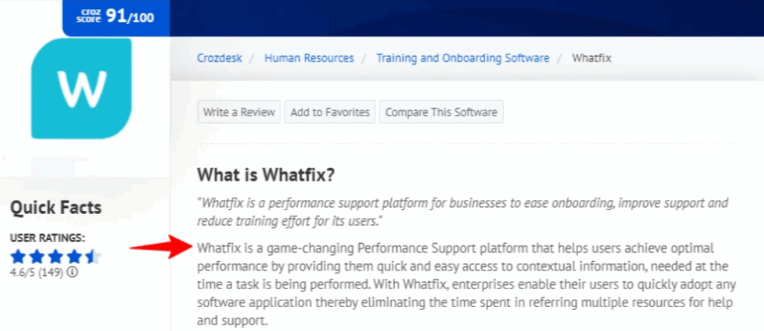
Task: Click the second rating star
Action: (x=36, y=258)
